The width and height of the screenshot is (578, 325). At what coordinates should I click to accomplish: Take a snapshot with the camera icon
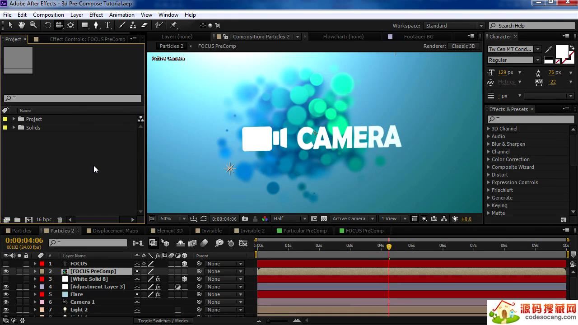[245, 218]
